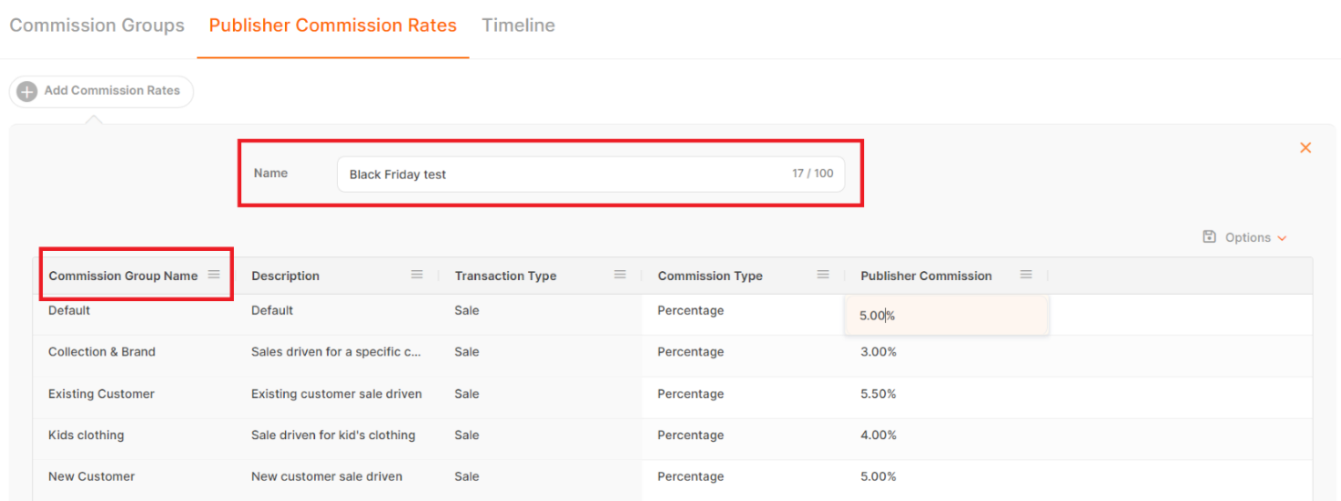The width and height of the screenshot is (1341, 501).
Task: Sort by the Commission Group Name header
Action: coord(123,276)
